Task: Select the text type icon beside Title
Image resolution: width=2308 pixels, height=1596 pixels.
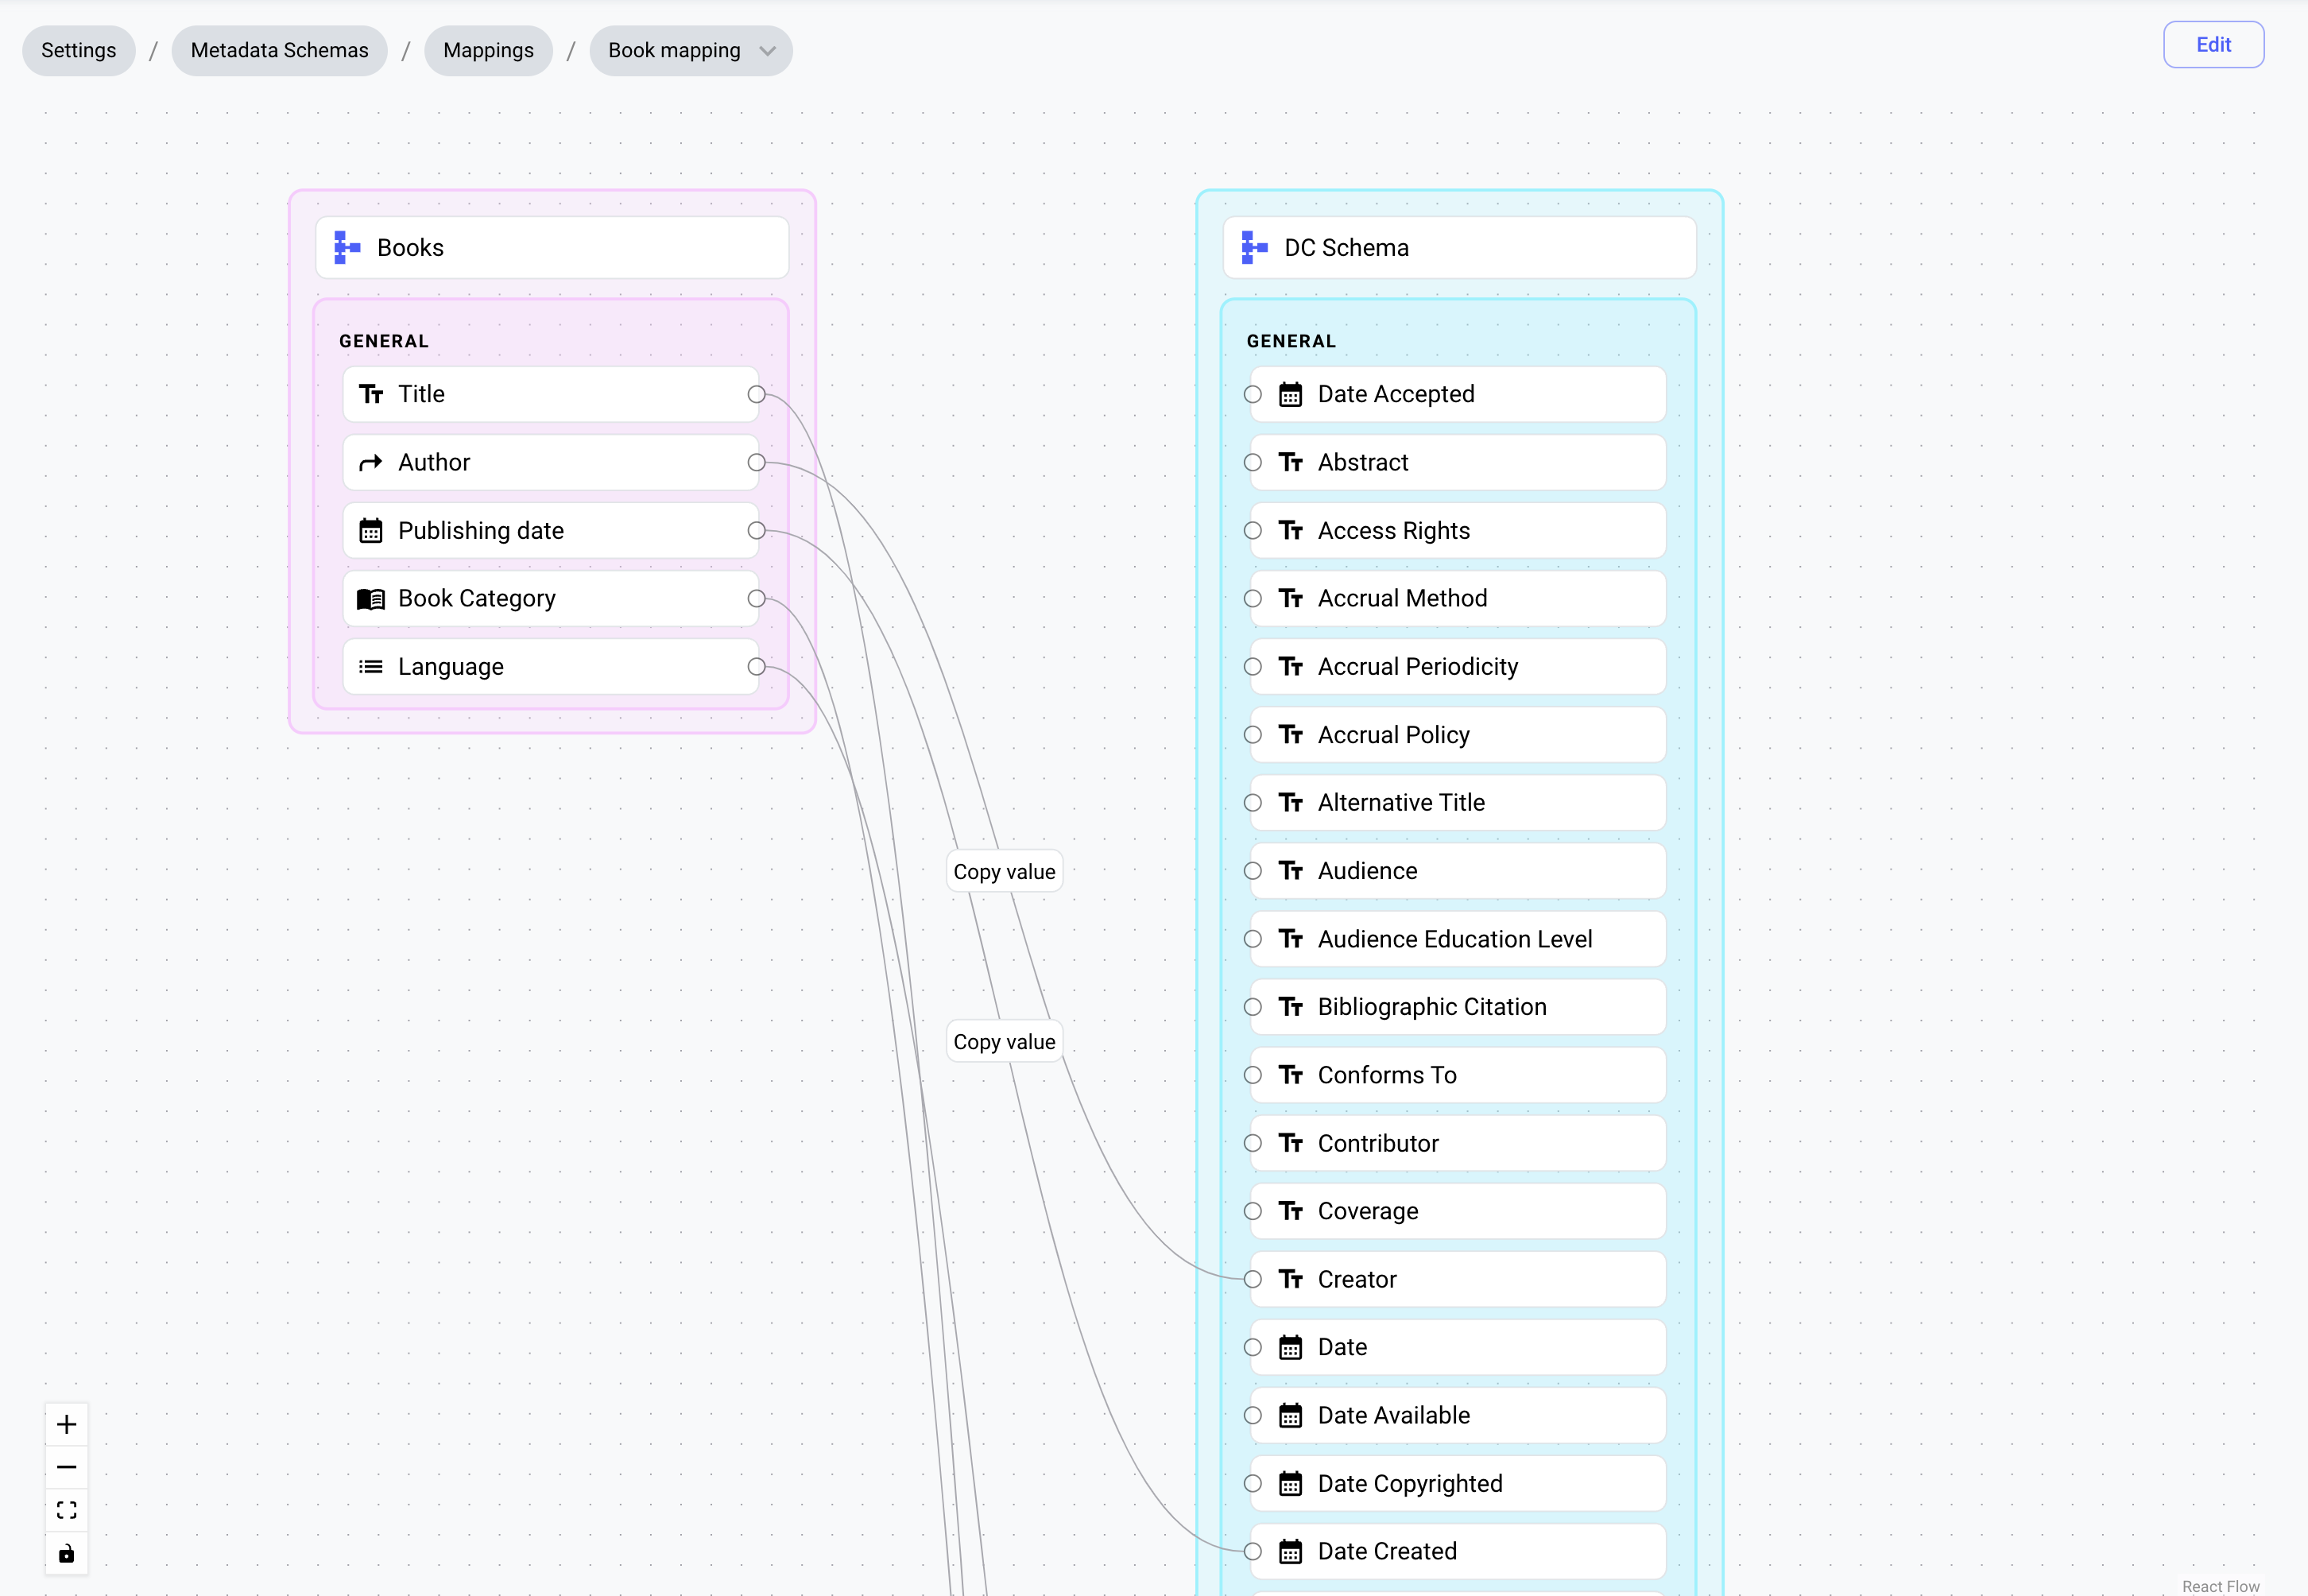Action: pos(371,394)
